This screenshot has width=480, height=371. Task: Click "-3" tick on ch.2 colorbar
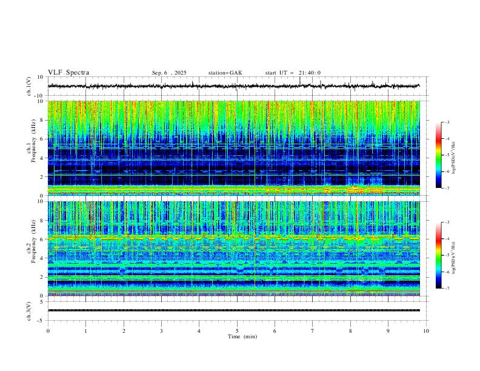click(447, 222)
